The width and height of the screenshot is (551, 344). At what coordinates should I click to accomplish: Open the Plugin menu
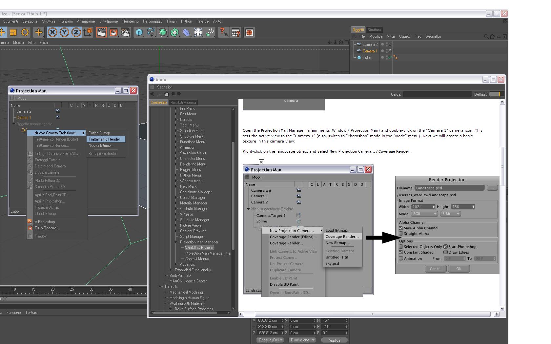[x=172, y=21]
